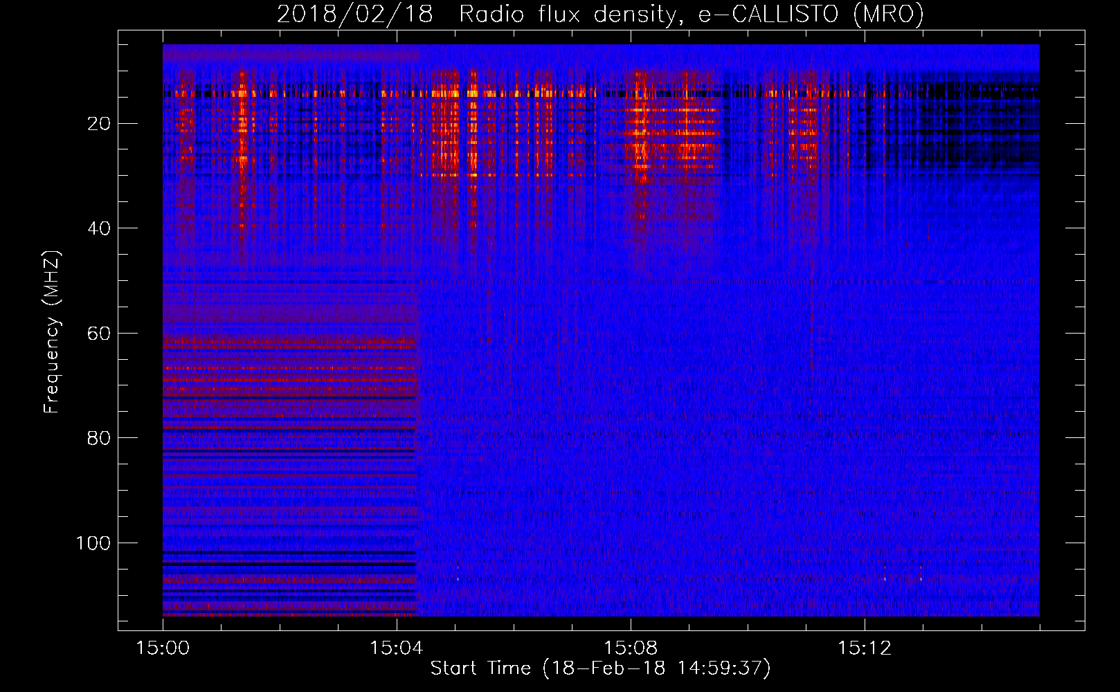Viewport: 1120px width, 692px height.
Task: Click the '15:12' time tick label
Action: 864,648
